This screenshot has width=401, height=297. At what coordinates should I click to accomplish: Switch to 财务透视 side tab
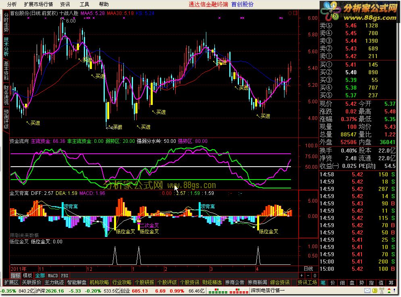pos(6,95)
